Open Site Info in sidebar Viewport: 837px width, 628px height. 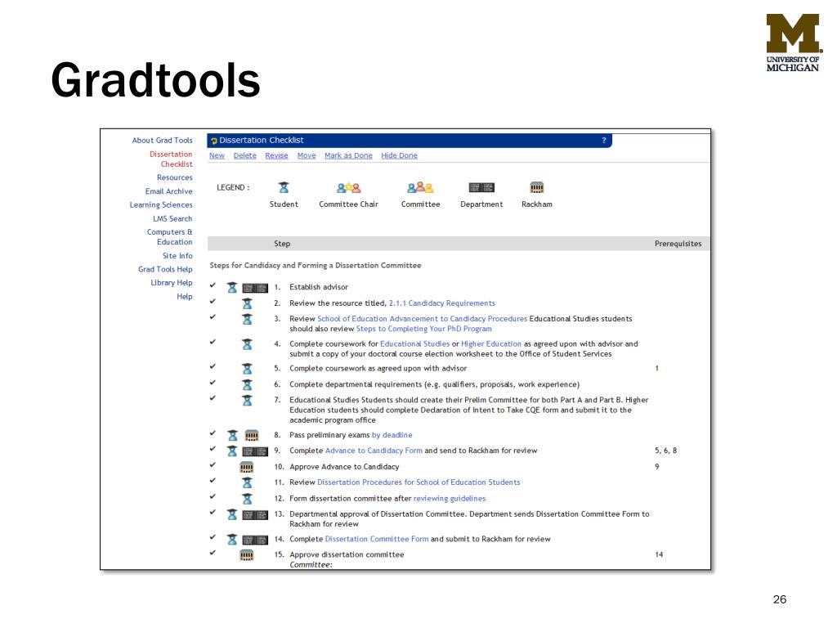point(177,256)
